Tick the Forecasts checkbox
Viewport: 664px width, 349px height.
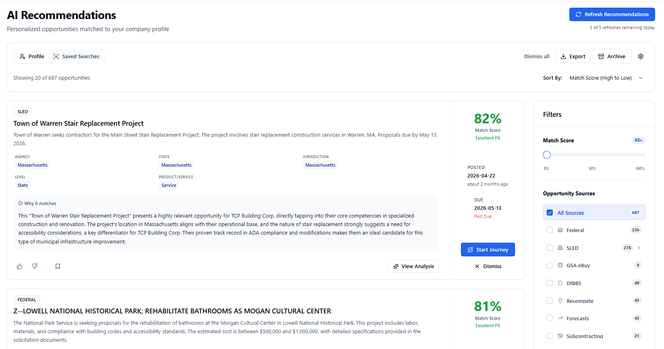(549, 318)
